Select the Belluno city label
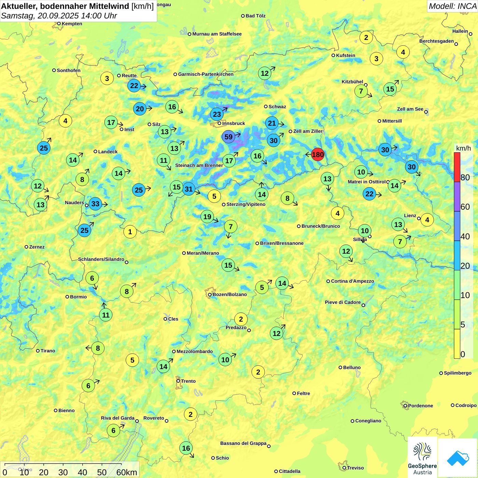The width and height of the screenshot is (478, 478). (352, 367)
